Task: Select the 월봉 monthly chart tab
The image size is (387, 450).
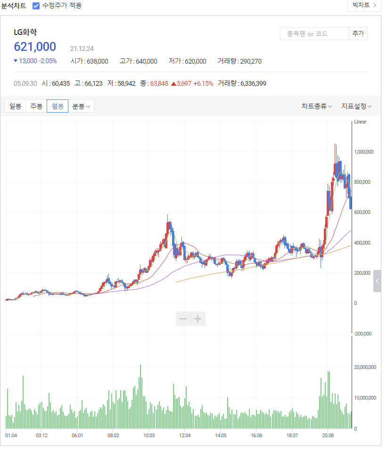Action: click(58, 106)
